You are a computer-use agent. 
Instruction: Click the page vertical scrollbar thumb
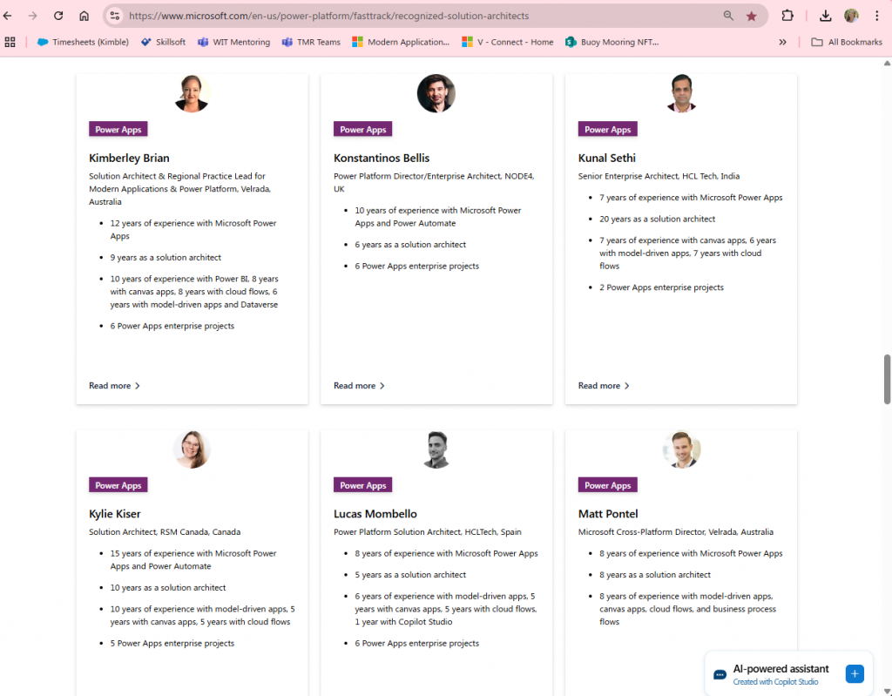click(887, 379)
